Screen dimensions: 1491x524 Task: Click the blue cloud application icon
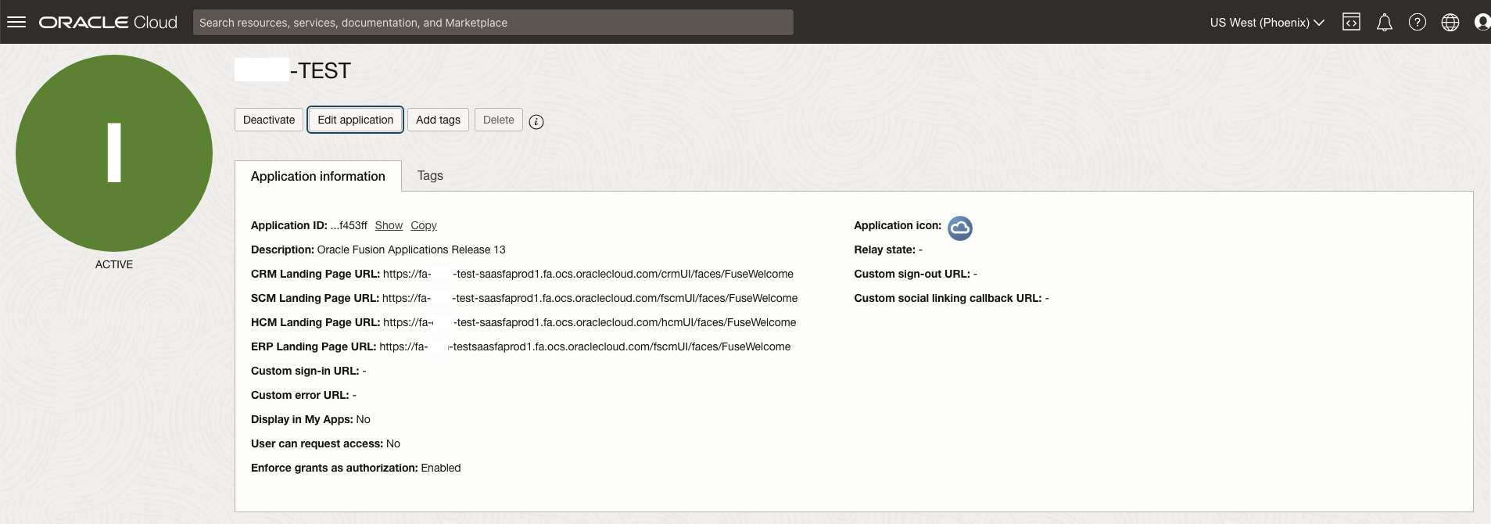[x=960, y=228]
